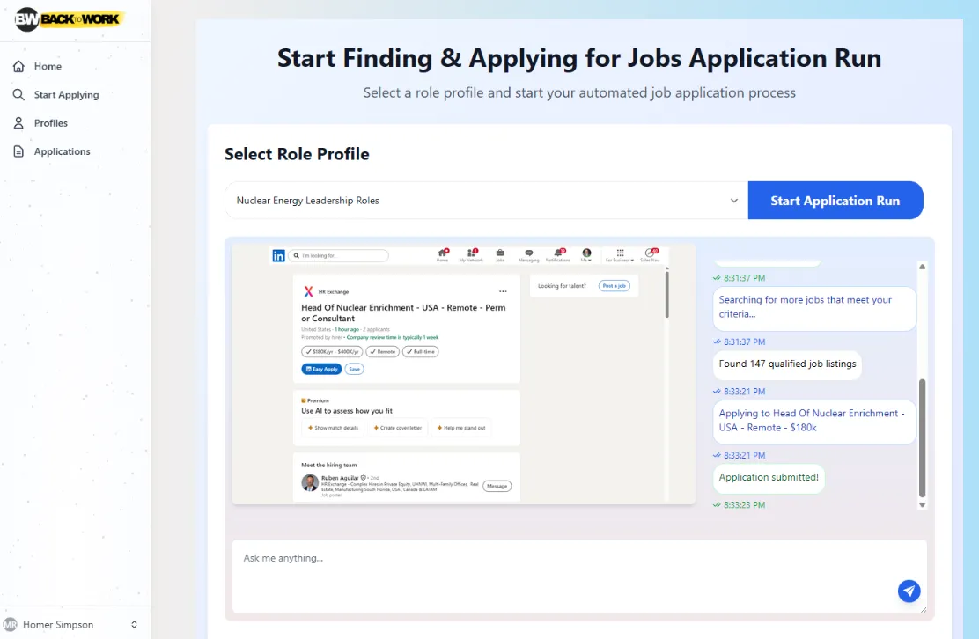979x639 pixels.
Task: Click the LinkedIn logo in preview
Action: [x=278, y=256]
